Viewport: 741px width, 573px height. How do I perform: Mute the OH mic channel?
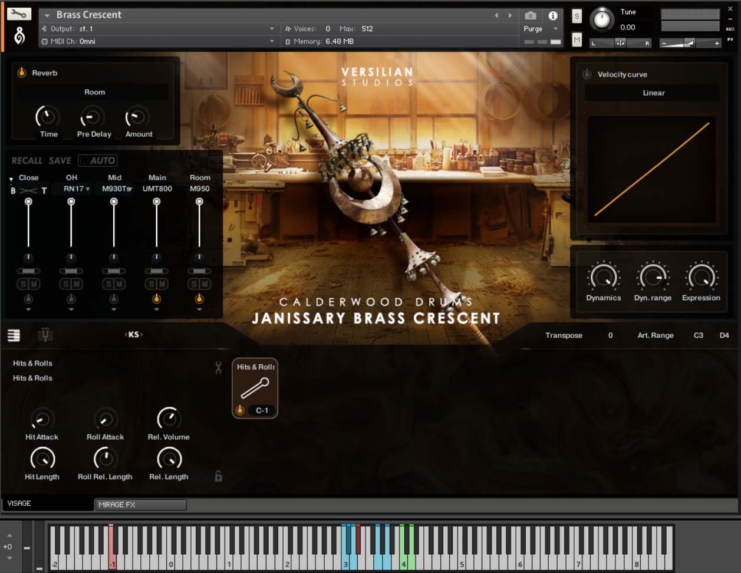click(x=77, y=284)
